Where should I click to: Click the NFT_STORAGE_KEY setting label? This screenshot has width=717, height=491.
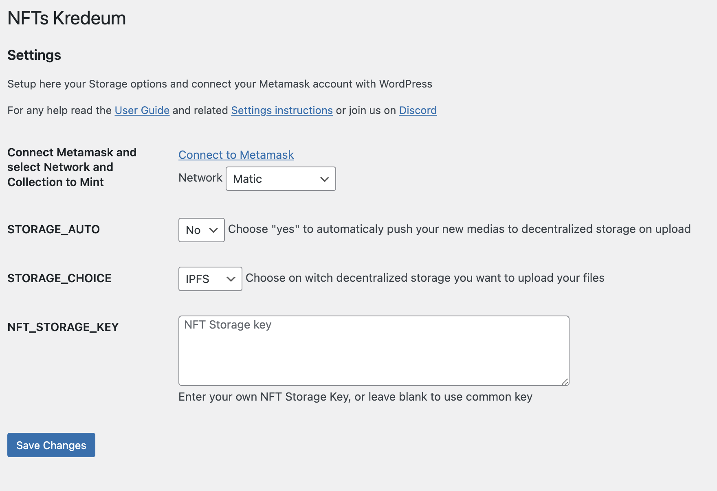[x=63, y=327]
